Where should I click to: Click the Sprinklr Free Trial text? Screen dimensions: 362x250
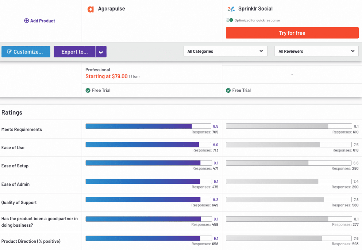pos(242,91)
